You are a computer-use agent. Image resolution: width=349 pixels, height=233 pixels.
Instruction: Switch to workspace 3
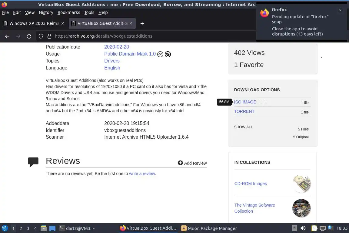pos(28,228)
